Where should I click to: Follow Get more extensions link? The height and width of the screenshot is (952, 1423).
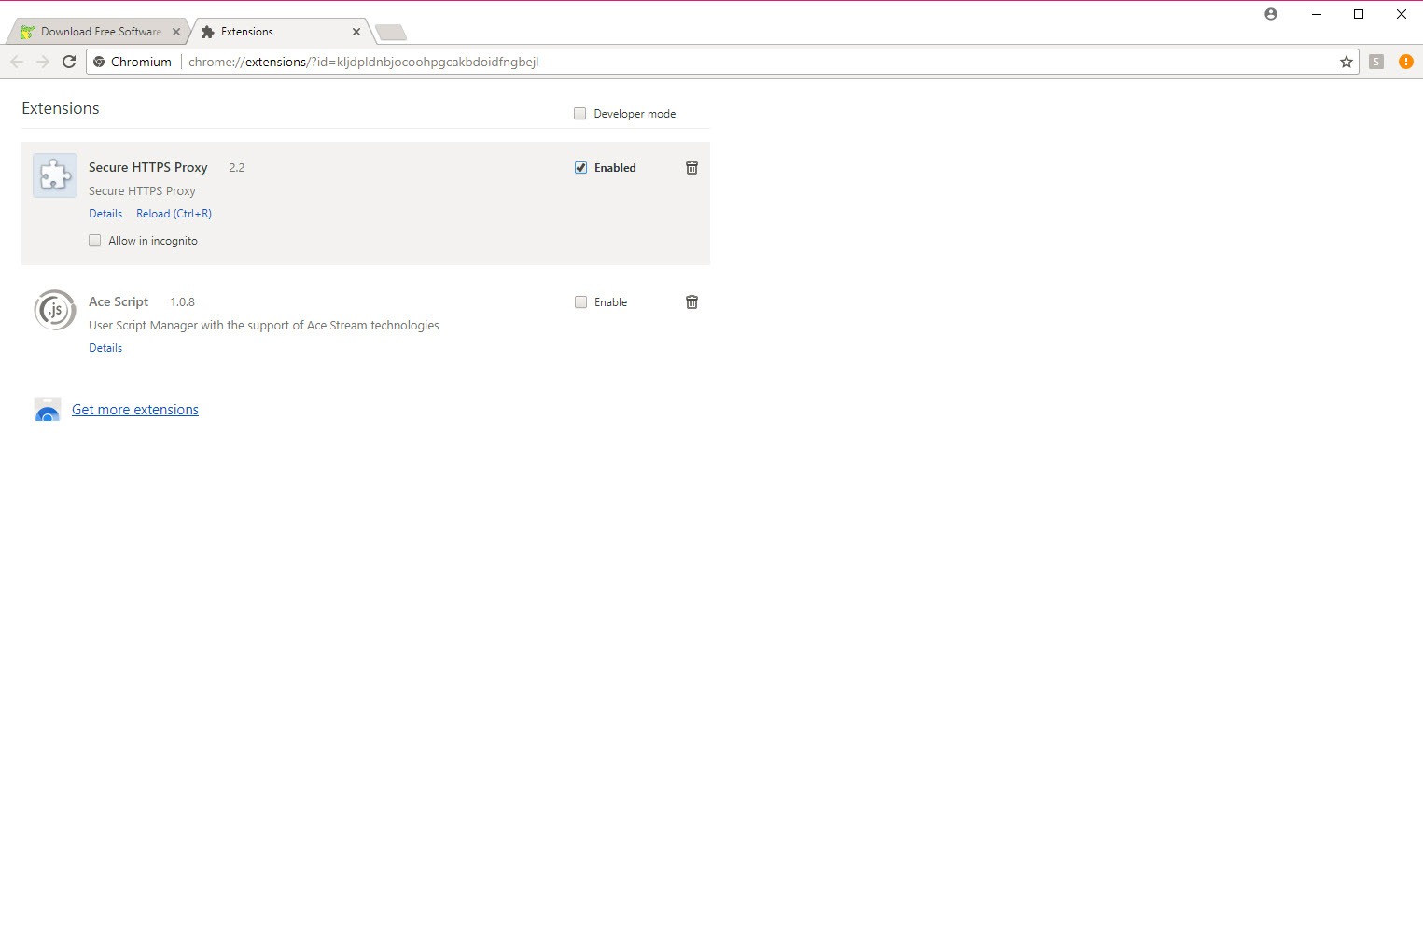tap(135, 410)
